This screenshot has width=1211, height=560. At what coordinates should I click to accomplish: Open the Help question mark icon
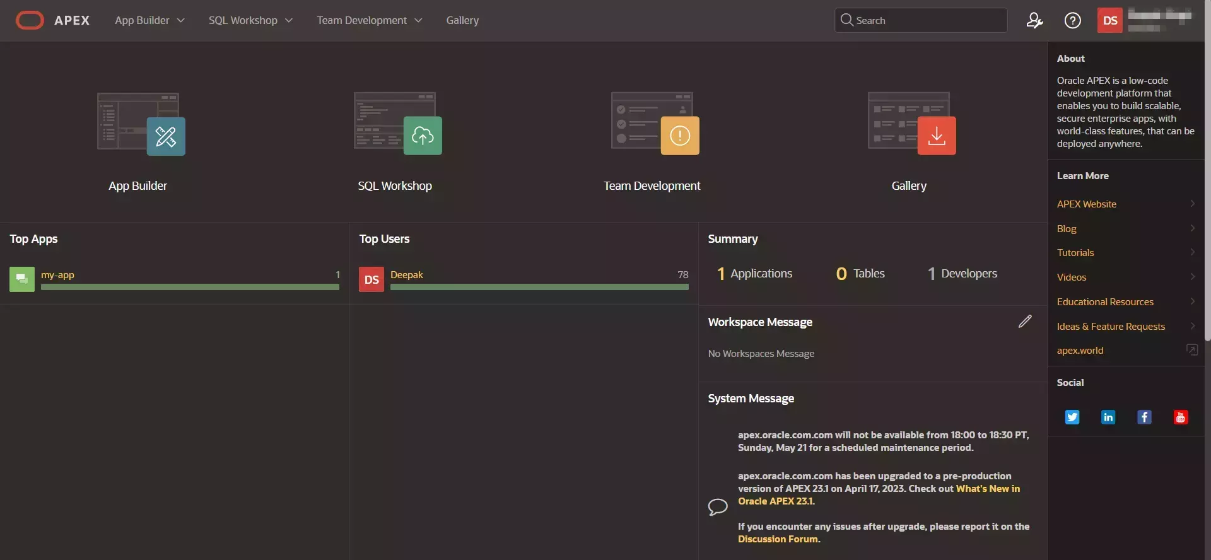[x=1072, y=21]
